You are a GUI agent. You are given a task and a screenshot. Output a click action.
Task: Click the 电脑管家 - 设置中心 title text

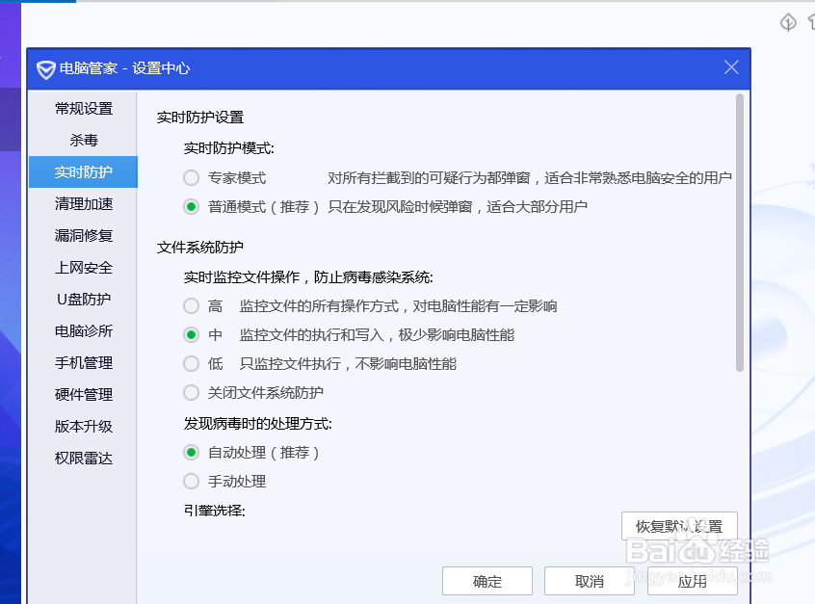[124, 68]
